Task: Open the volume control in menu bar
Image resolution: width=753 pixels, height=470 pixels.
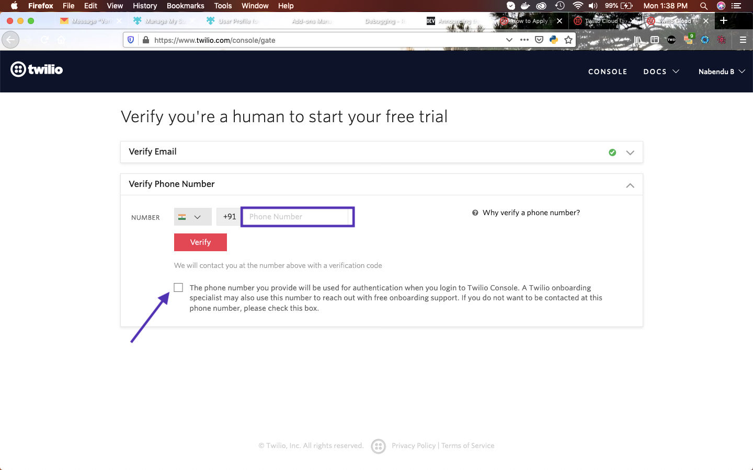Action: pyautogui.click(x=593, y=6)
